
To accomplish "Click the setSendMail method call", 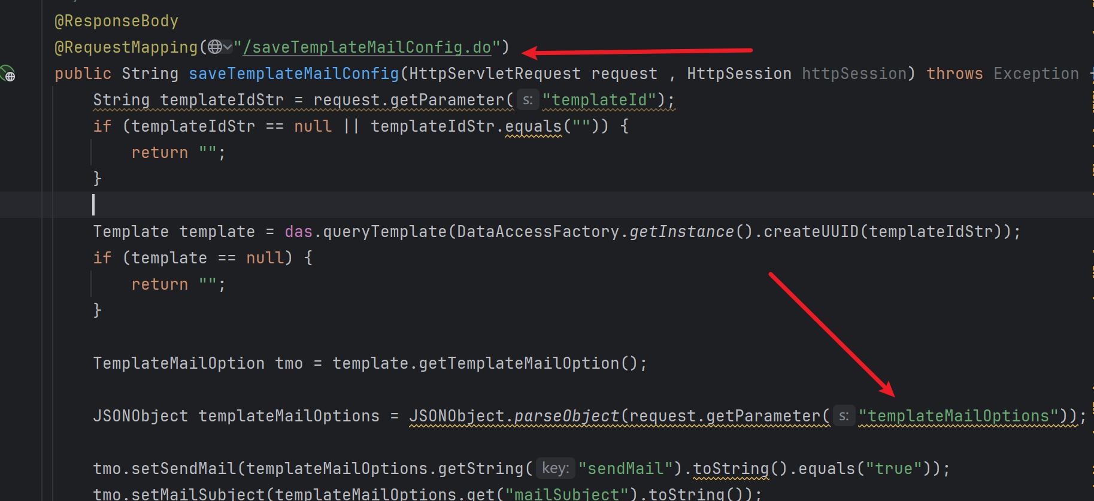I will pos(184,469).
